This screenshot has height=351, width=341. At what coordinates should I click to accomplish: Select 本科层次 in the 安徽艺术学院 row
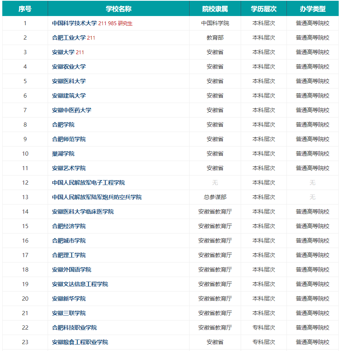[264, 168]
